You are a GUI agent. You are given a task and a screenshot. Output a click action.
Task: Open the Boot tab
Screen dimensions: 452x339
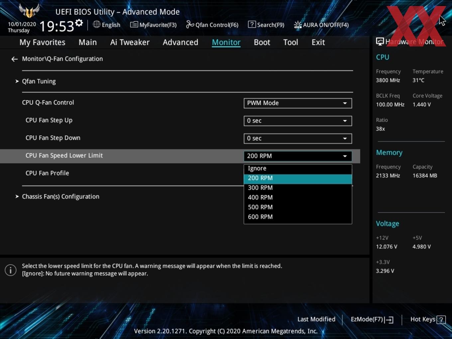(x=262, y=42)
